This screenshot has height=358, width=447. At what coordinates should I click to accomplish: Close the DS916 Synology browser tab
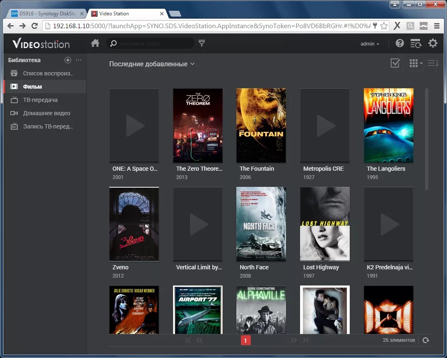click(82, 14)
